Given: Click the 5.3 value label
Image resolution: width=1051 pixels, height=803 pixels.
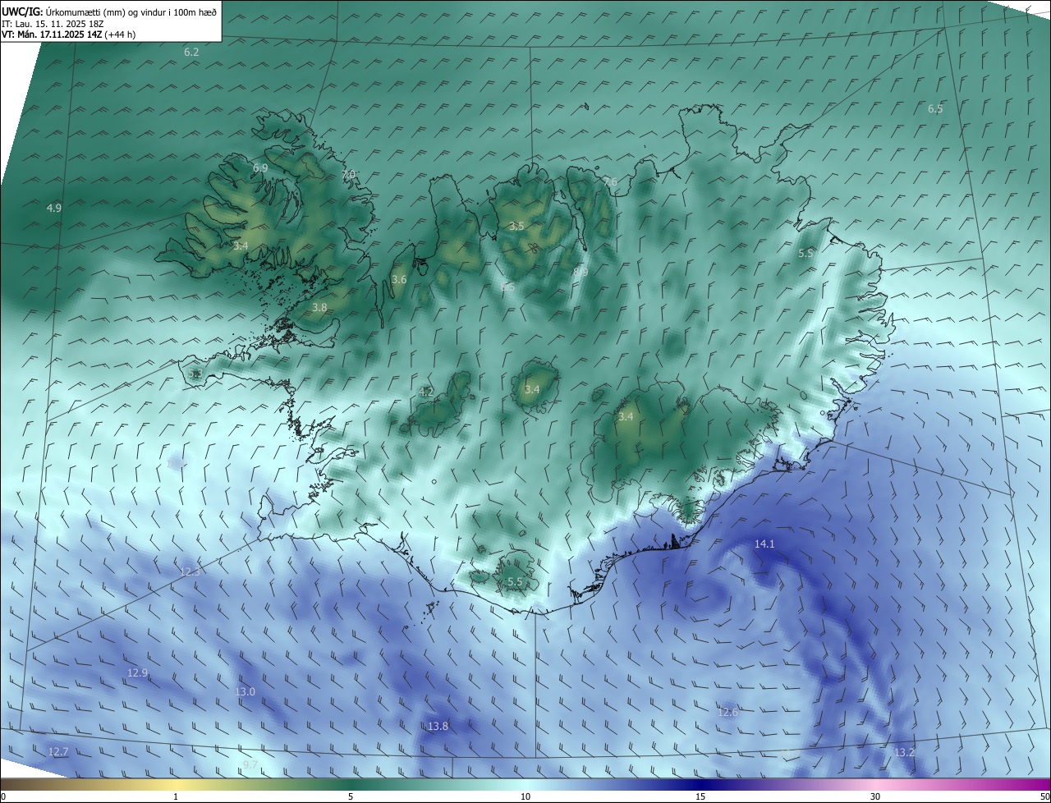Looking at the screenshot, I should tap(195, 374).
